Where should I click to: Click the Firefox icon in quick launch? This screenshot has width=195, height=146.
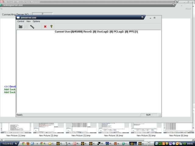coord(28,143)
